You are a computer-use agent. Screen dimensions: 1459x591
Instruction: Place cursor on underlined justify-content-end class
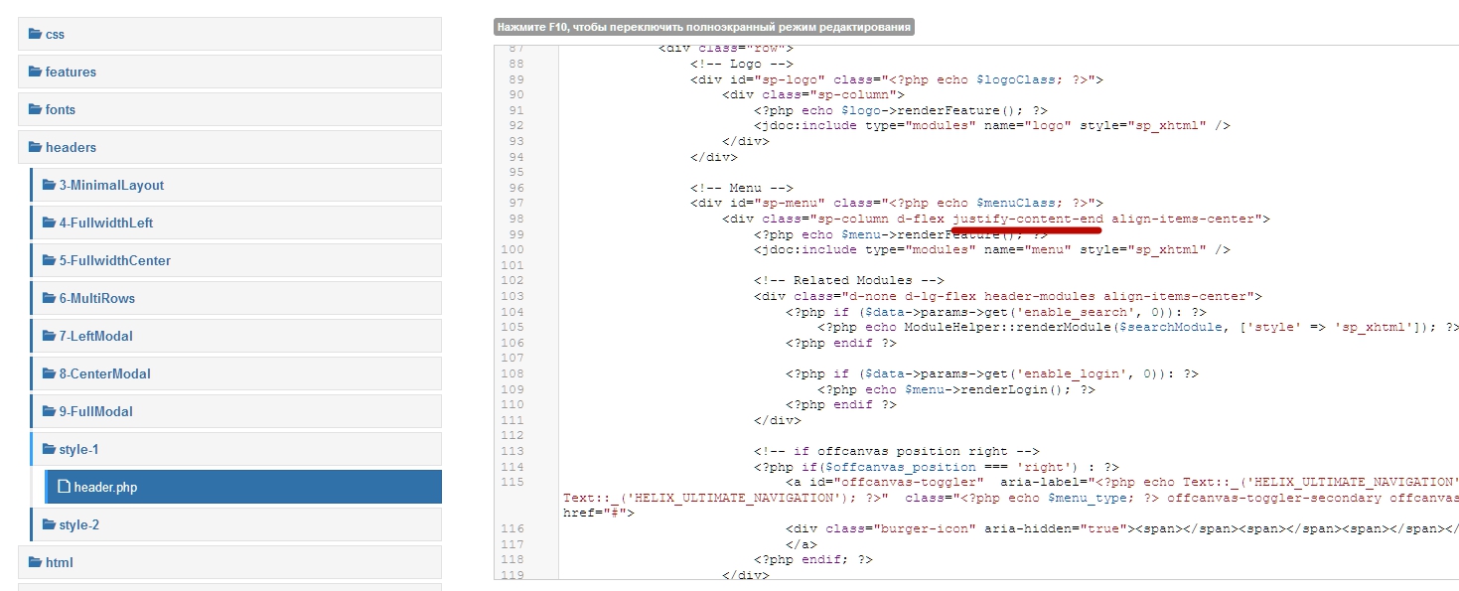(1027, 219)
